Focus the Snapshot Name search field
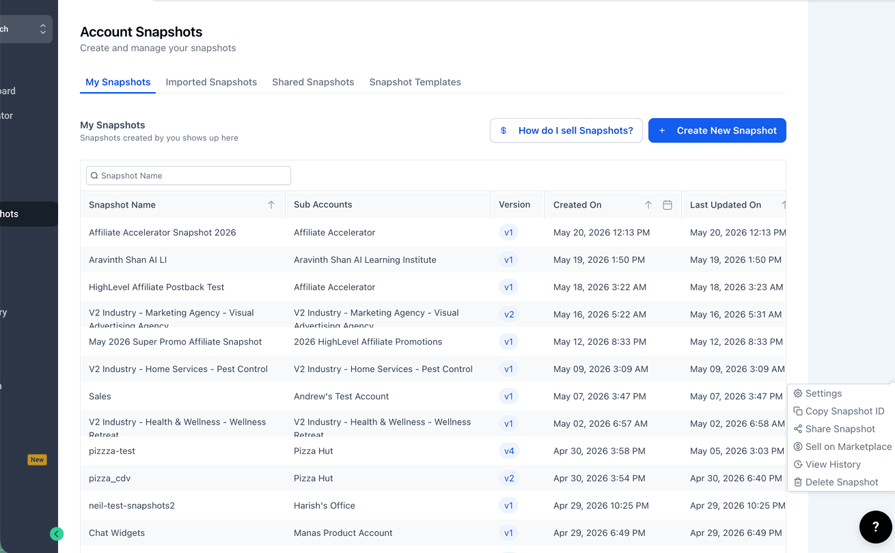The width and height of the screenshot is (895, 553). point(189,175)
